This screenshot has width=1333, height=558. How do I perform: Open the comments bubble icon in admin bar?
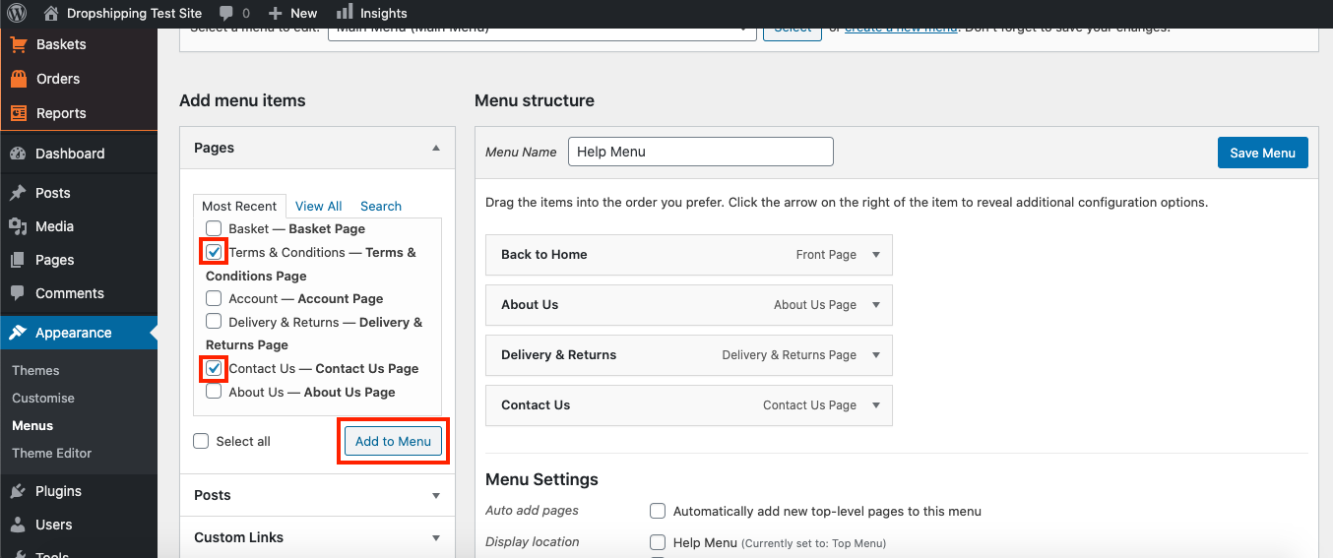tap(226, 14)
